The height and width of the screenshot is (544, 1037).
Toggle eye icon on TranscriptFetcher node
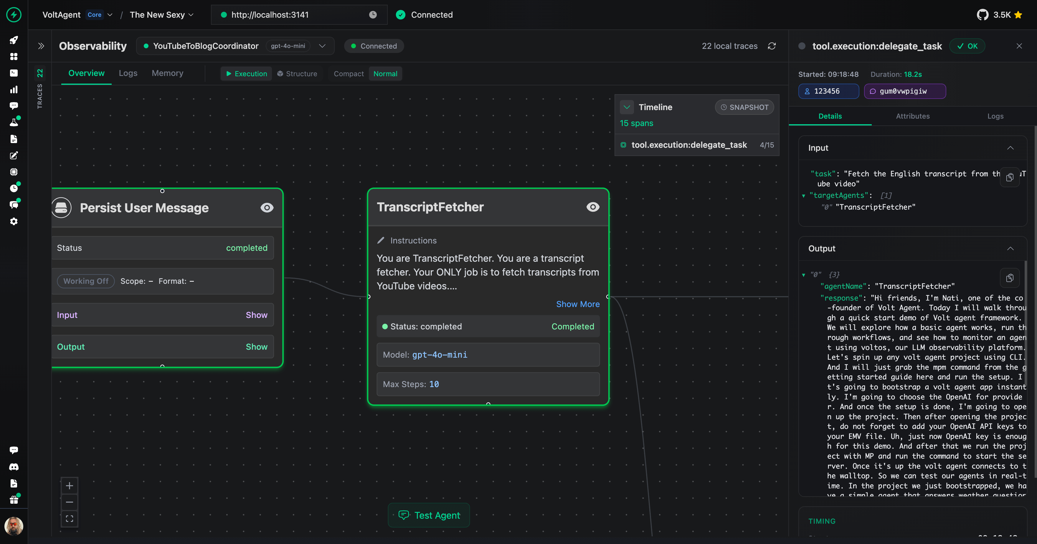click(x=592, y=207)
